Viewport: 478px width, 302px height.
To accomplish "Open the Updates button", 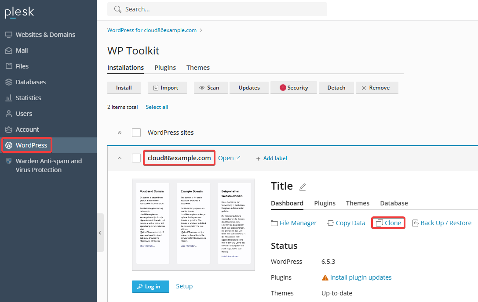I will pyautogui.click(x=249, y=88).
